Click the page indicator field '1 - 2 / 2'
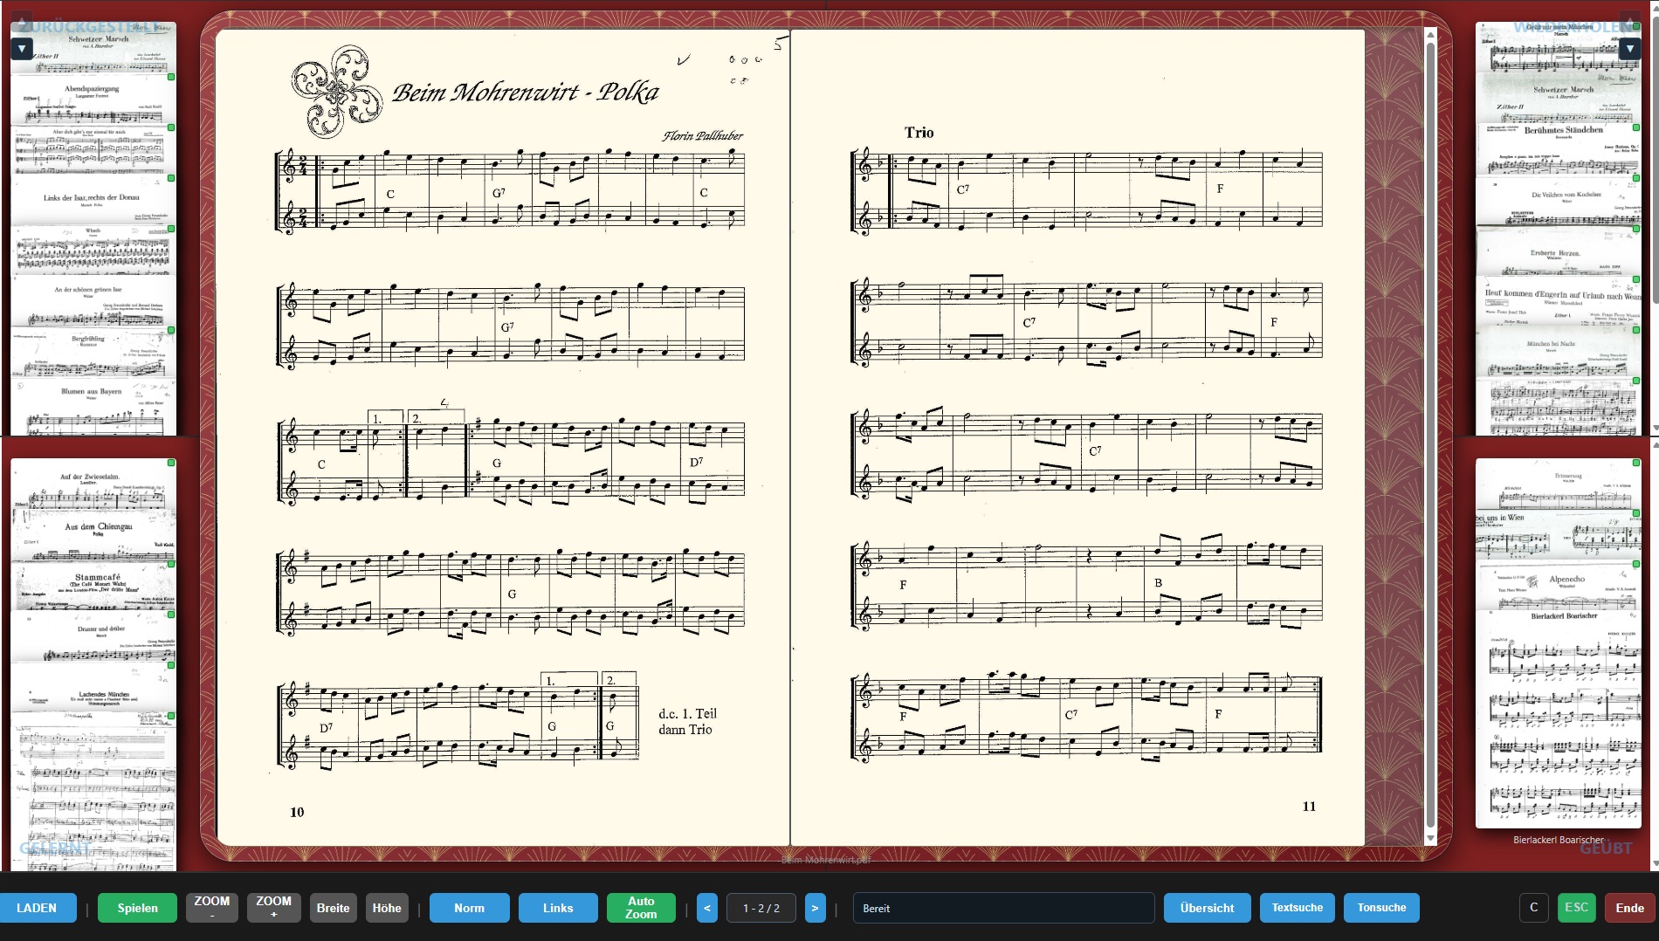 pos(761,908)
